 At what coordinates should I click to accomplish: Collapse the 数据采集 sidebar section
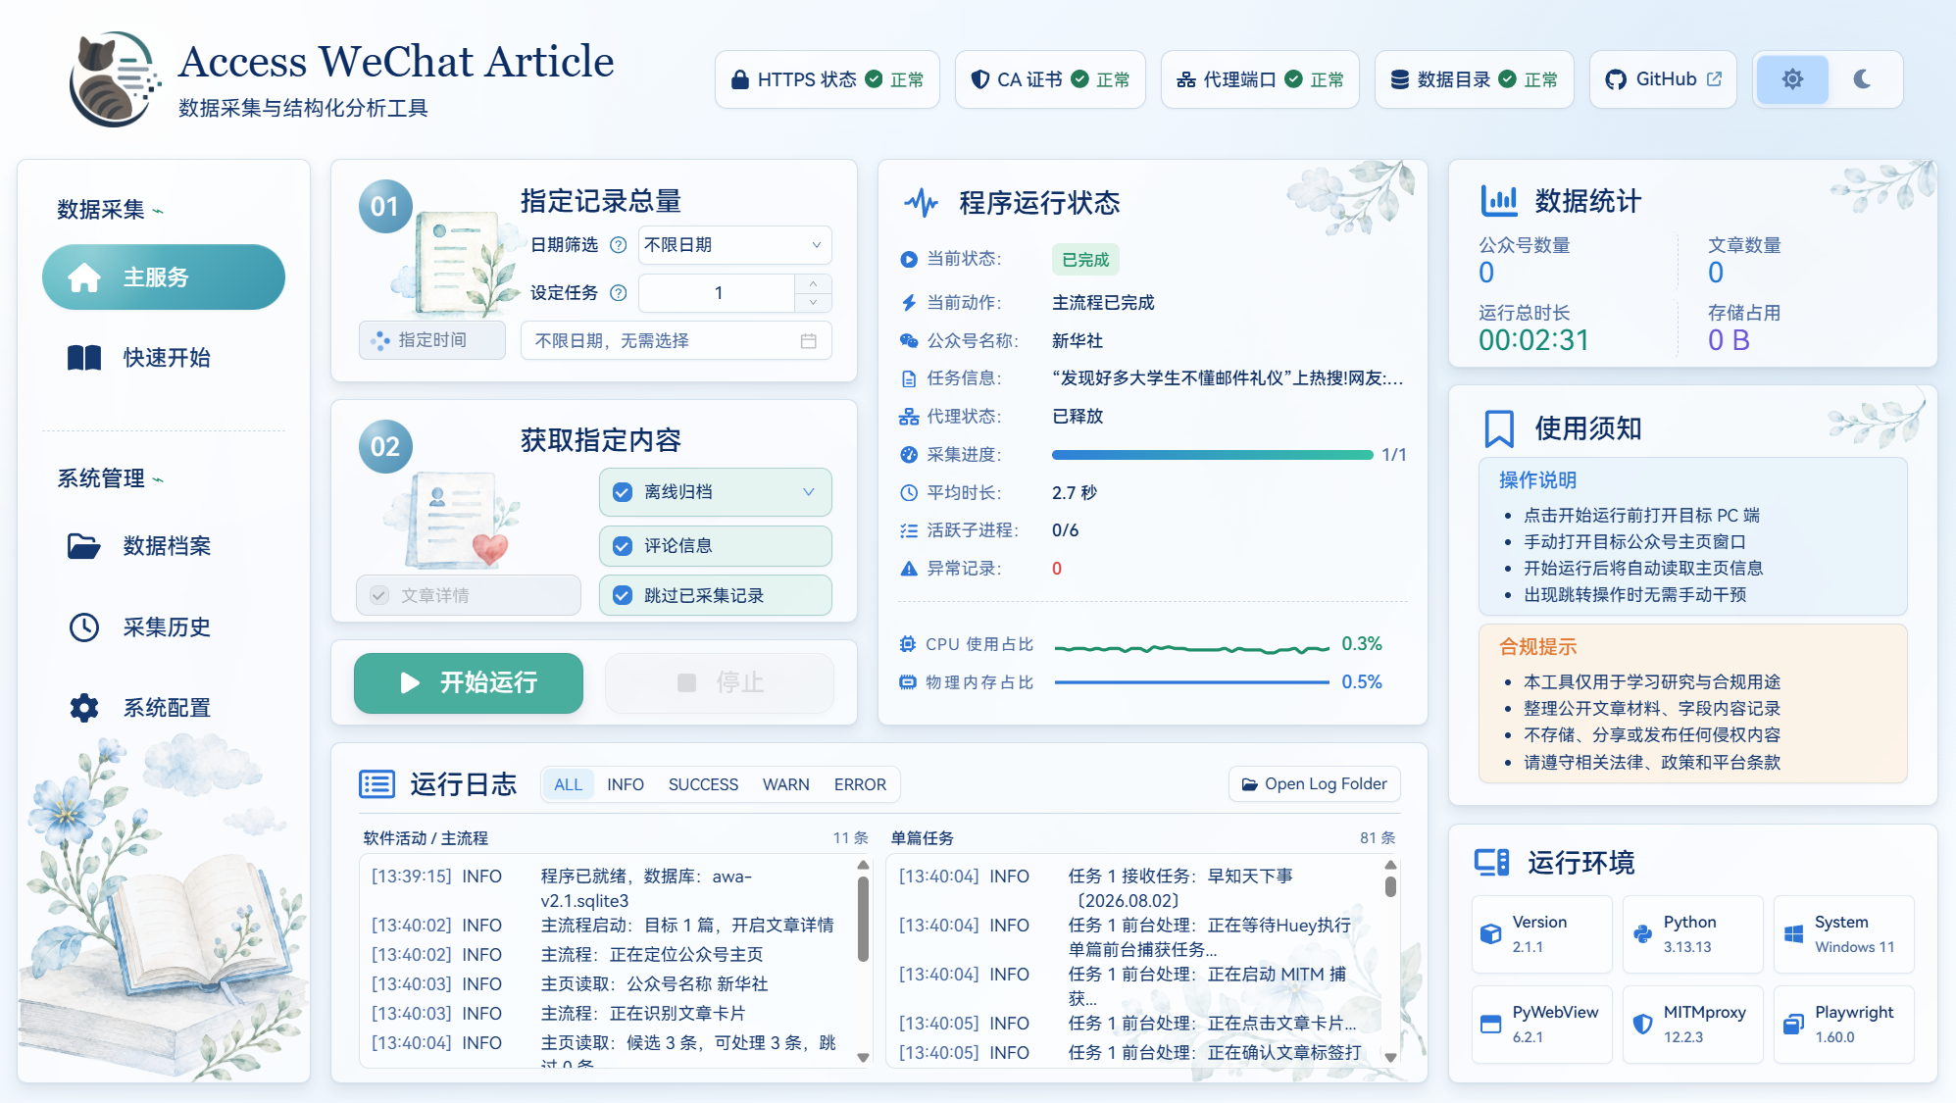pyautogui.click(x=158, y=211)
